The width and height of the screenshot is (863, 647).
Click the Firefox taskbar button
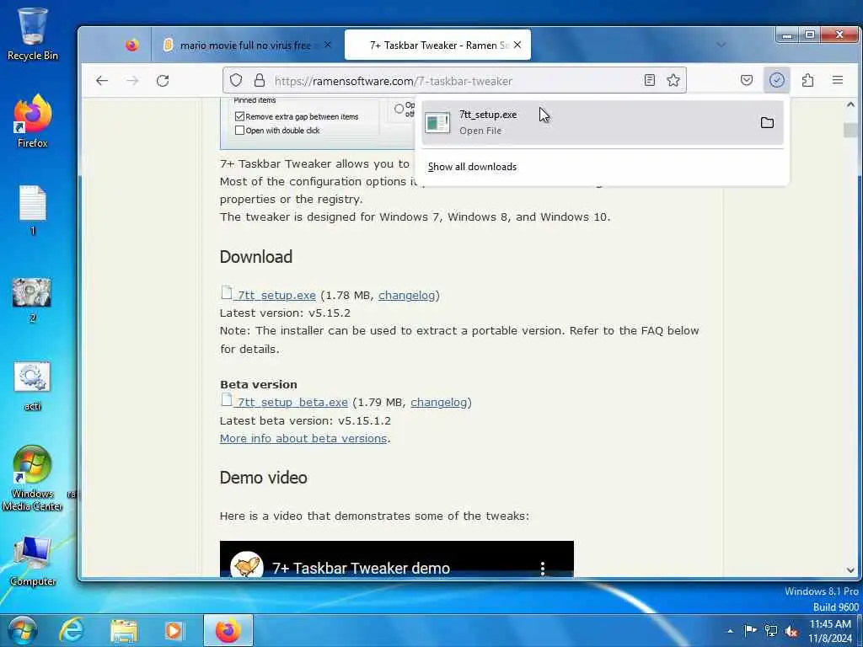228,630
